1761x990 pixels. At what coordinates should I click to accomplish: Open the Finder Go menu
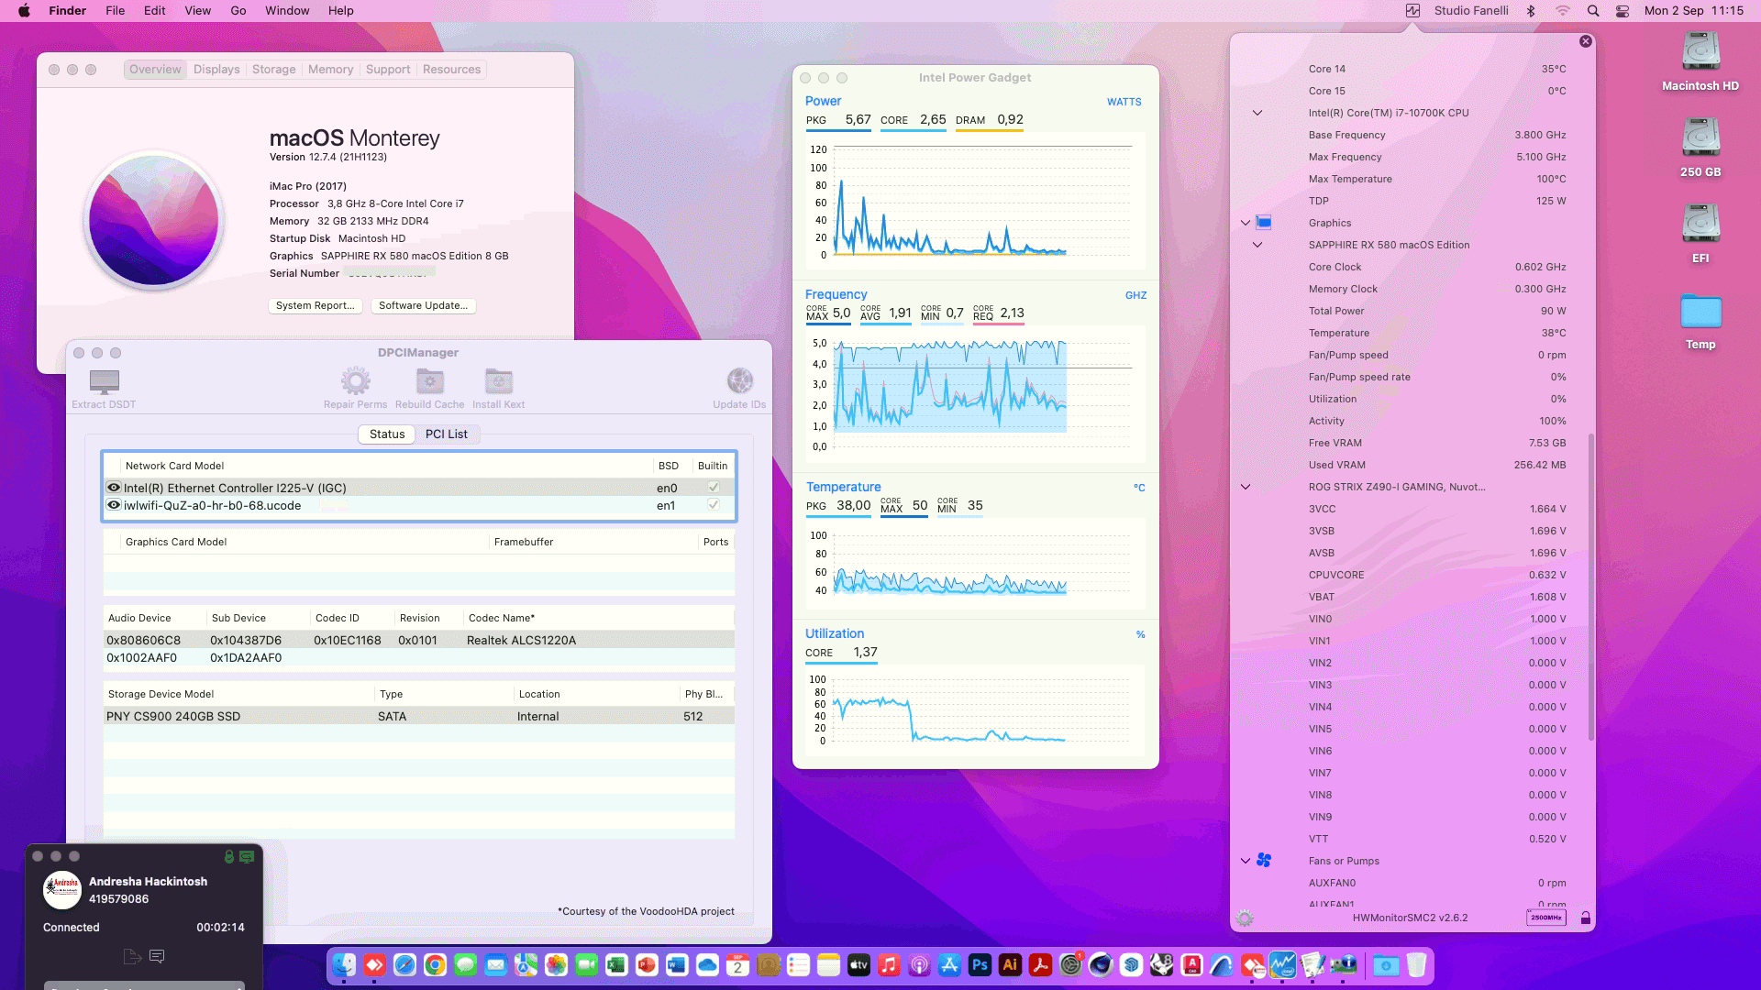coord(238,10)
